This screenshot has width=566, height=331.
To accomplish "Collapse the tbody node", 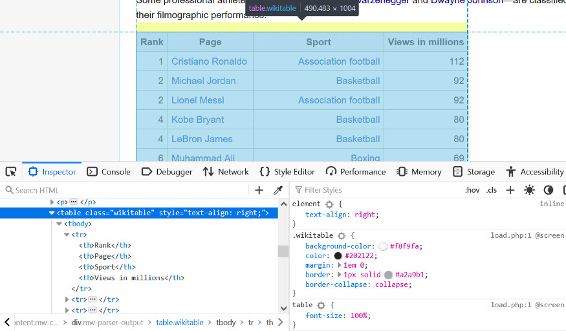I will point(60,224).
